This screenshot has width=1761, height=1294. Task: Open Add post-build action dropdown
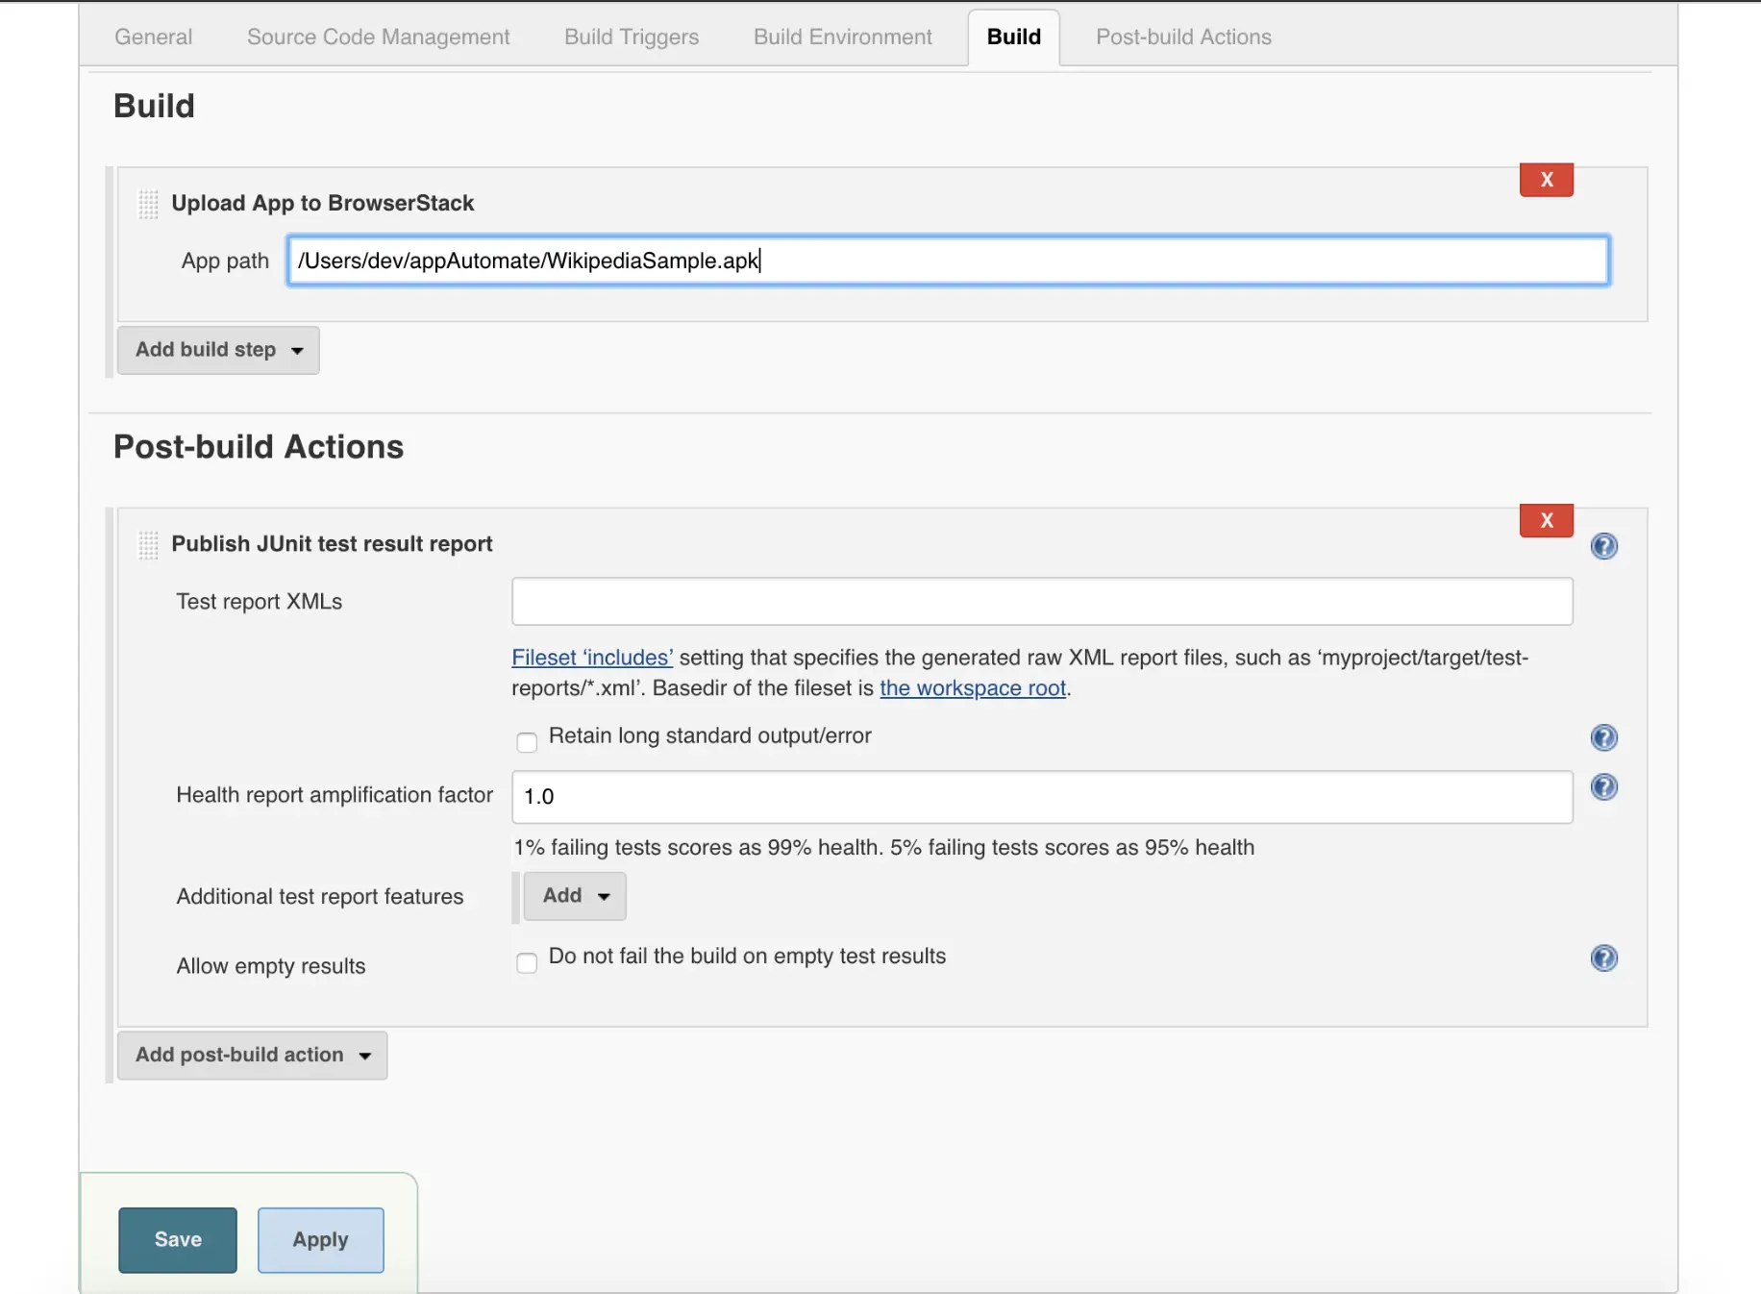[252, 1055]
